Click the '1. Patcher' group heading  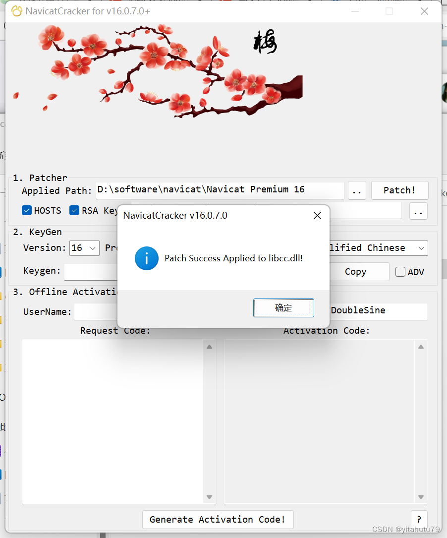pyautogui.click(x=40, y=178)
